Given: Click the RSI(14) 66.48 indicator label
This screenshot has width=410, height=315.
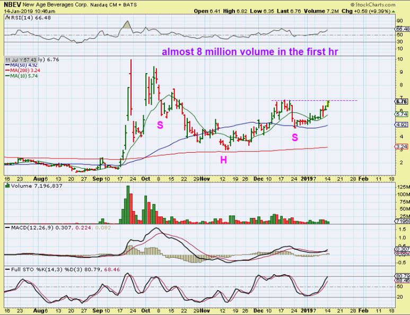Looking at the screenshot, I should point(31,18).
